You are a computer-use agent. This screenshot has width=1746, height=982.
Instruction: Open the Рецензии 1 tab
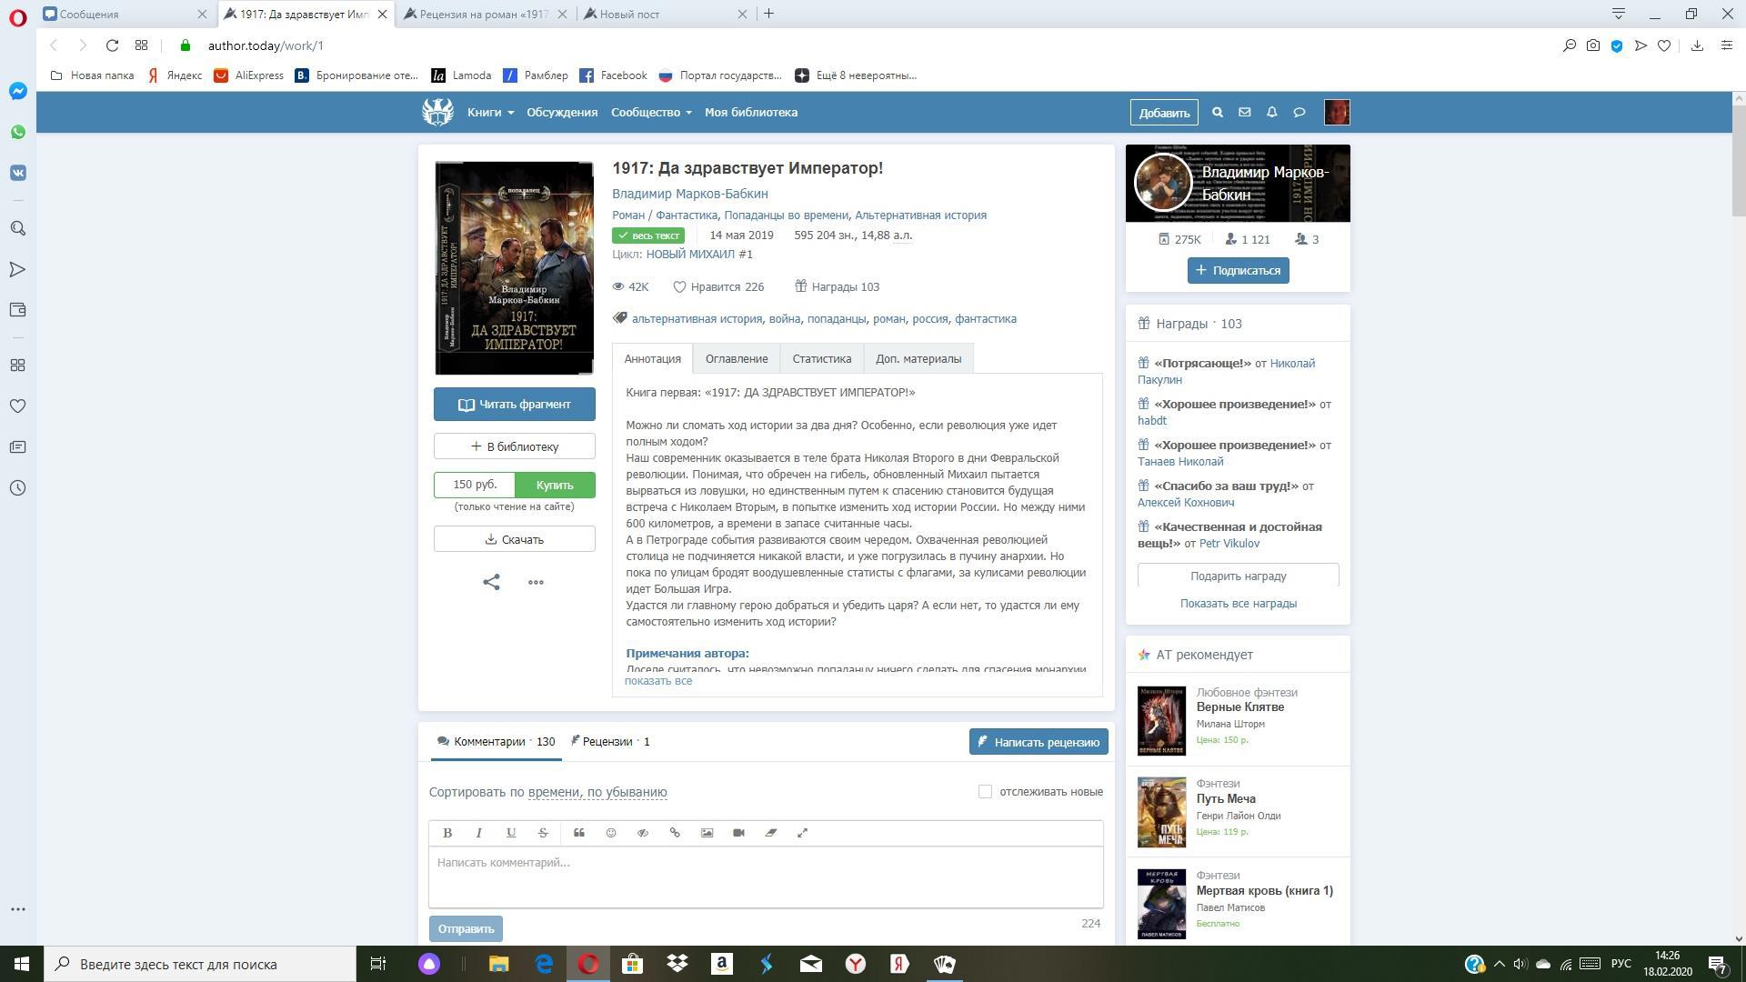pos(609,742)
